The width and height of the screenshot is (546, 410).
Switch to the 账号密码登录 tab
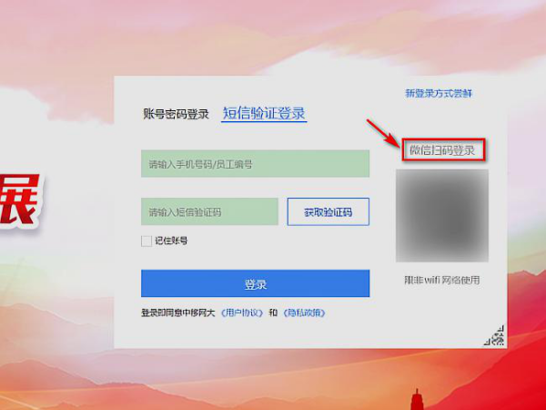coord(176,114)
